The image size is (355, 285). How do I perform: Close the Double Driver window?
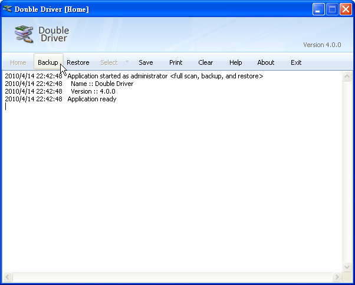tap(346, 9)
